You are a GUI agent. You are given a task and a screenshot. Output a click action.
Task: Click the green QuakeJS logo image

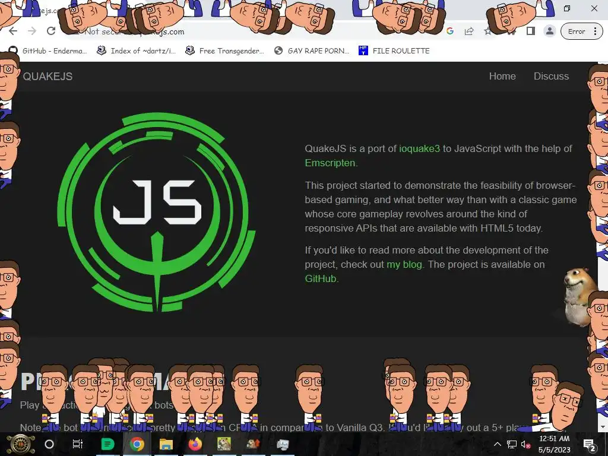pos(156,212)
